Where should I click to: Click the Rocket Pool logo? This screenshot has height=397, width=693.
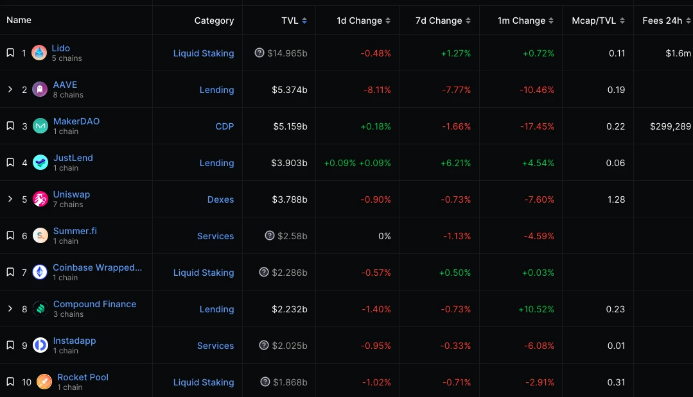[x=44, y=382]
